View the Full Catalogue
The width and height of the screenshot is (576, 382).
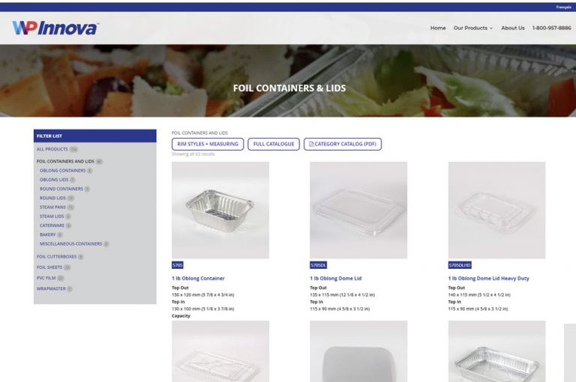tap(274, 145)
